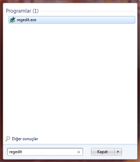Select the highlighted regedit.exe row
The height and width of the screenshot is (162, 140).
72,20
